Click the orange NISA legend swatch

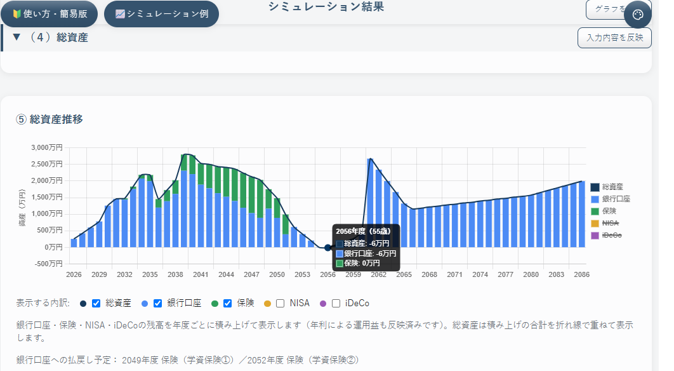click(595, 224)
